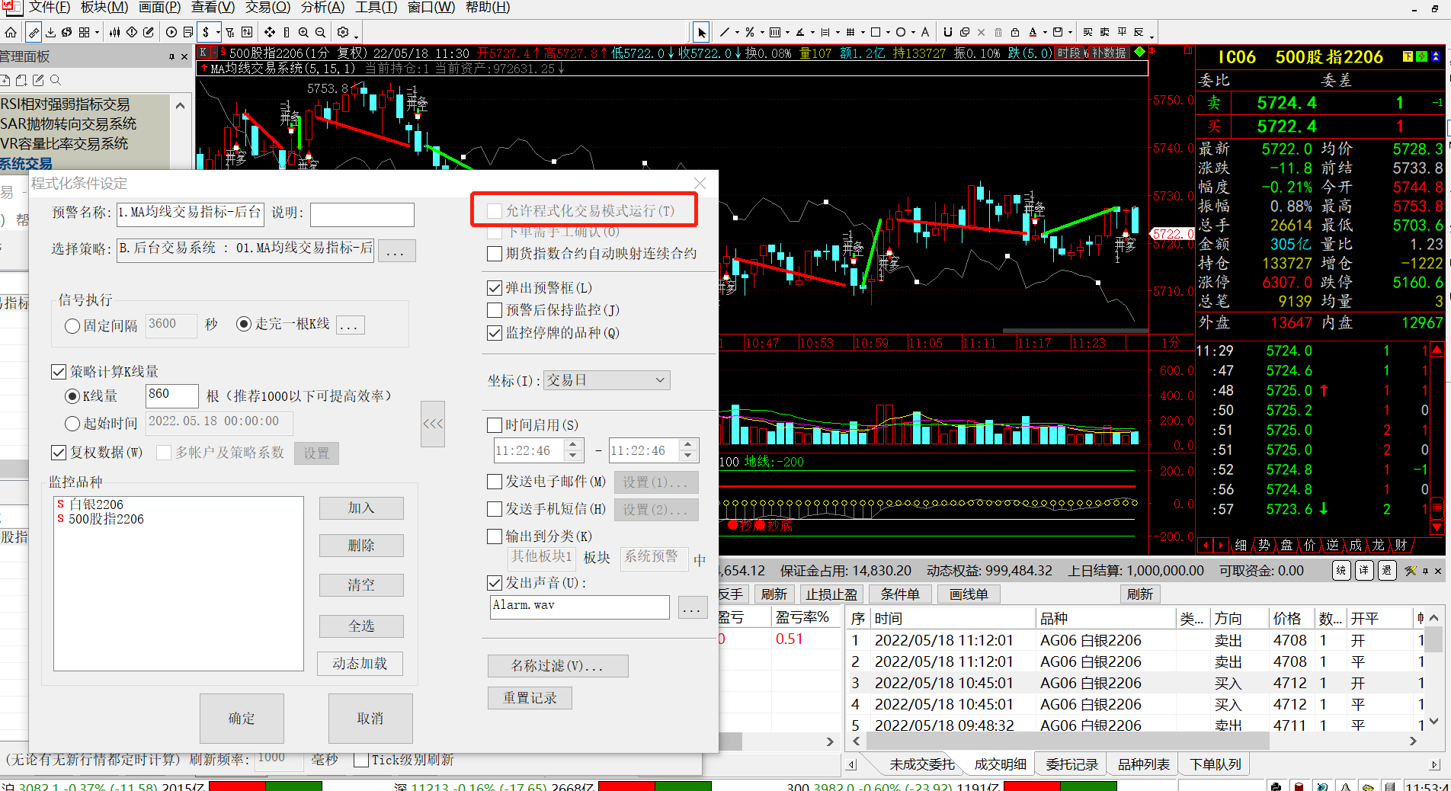
Task: Toggle the magnet snap icon
Action: (948, 32)
